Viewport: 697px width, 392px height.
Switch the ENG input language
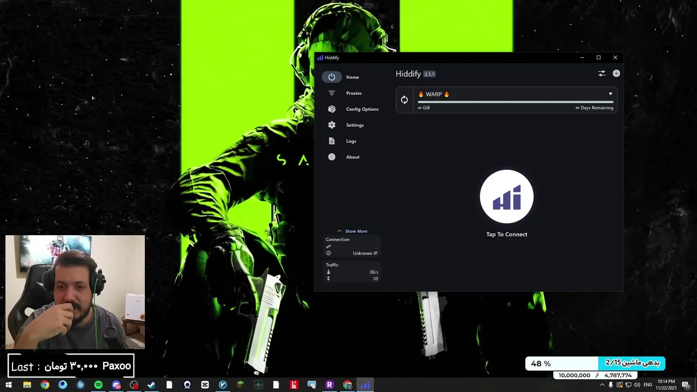647,385
